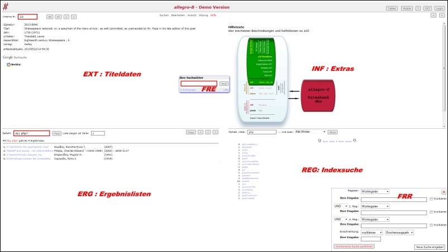
Task: Click the first index entry in the REG list
Action: coord(250,144)
